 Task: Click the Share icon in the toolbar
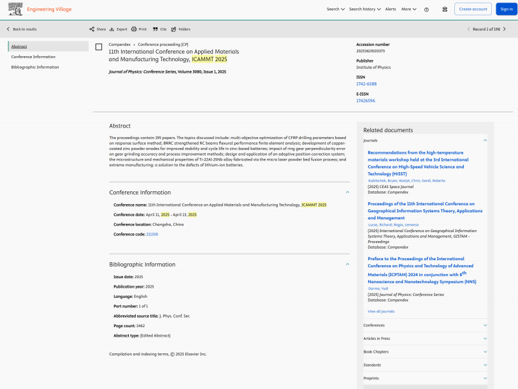[x=92, y=29]
